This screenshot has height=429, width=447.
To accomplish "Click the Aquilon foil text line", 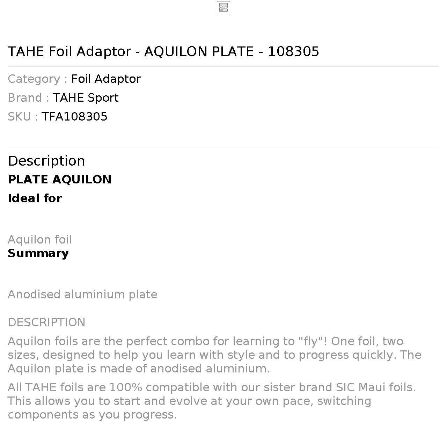I will [x=40, y=240].
